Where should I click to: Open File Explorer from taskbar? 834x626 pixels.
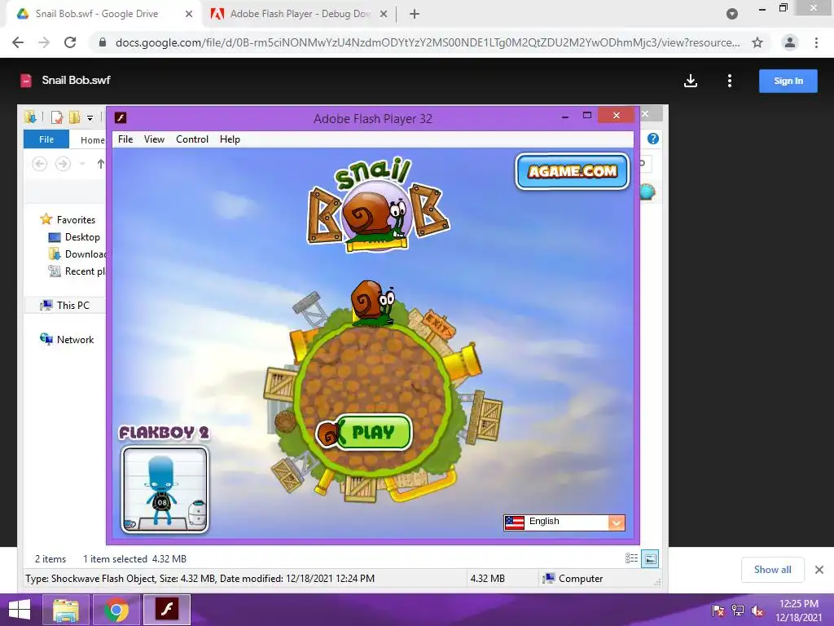(66, 610)
